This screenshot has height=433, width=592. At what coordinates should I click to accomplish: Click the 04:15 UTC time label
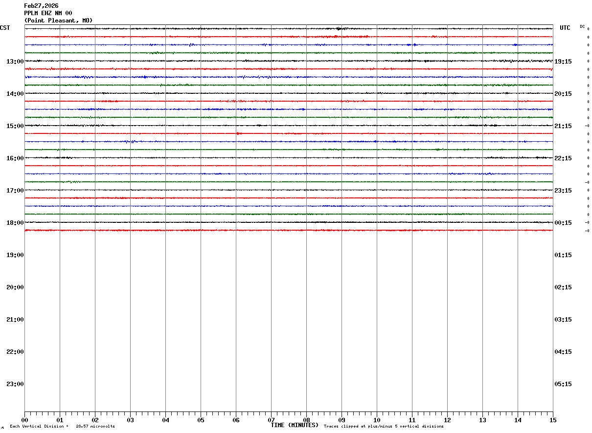point(563,352)
